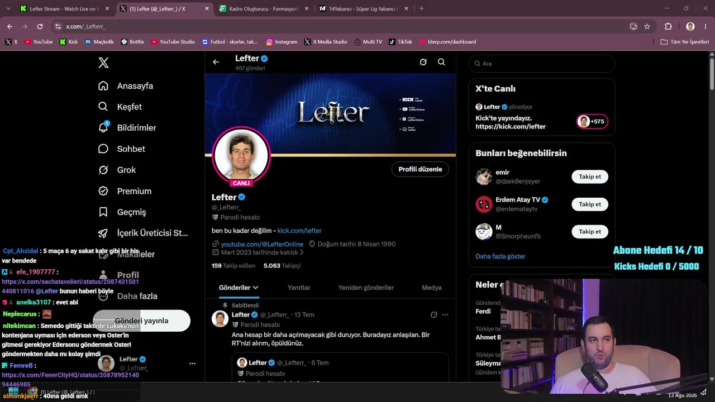
Task: Join live space +575 listeners
Action: coord(592,121)
